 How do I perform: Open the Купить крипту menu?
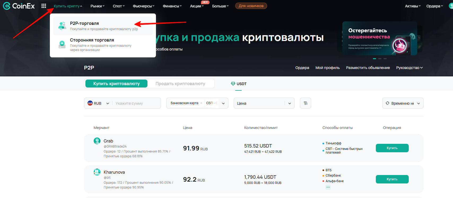point(68,6)
